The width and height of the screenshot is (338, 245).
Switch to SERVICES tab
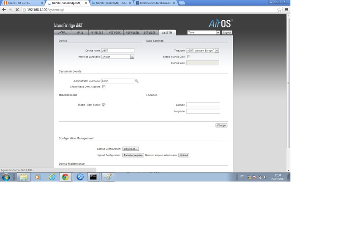click(x=150, y=33)
